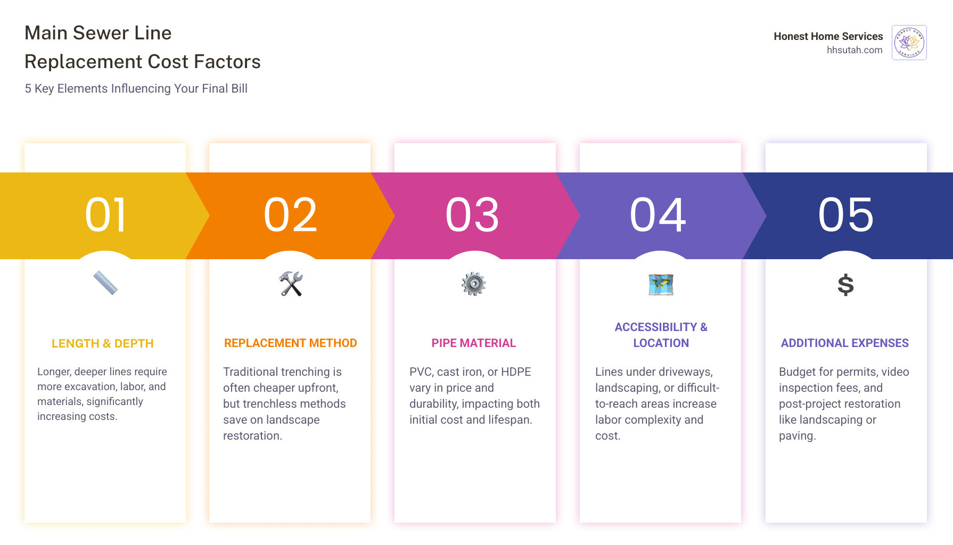This screenshot has height=545, width=953.
Task: Click the dollar sign icon
Action: point(845,285)
